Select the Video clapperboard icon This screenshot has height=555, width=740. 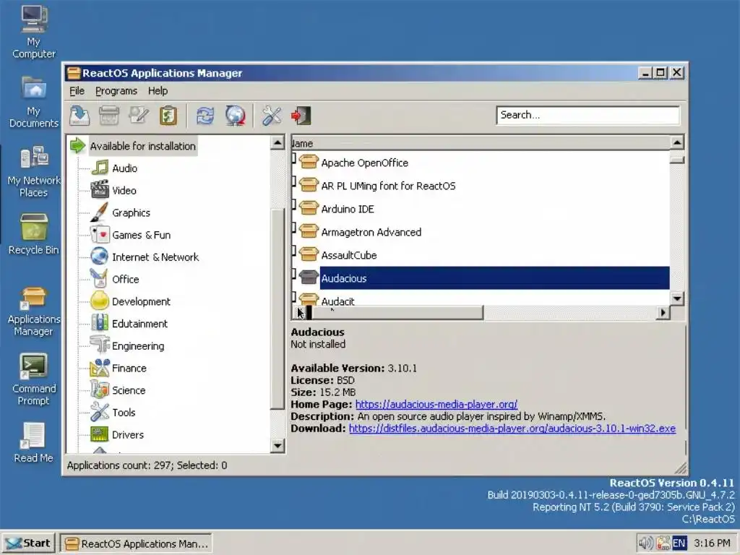(x=100, y=190)
